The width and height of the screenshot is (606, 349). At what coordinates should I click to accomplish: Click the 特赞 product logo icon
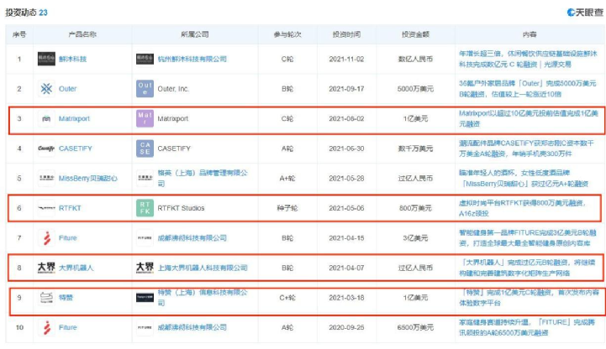[46, 297]
